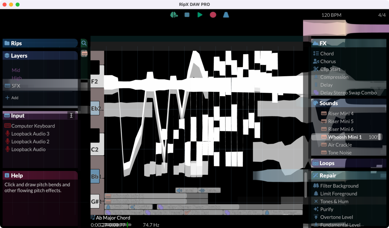Click the text-cursor icon in Input header

(x=72, y=116)
